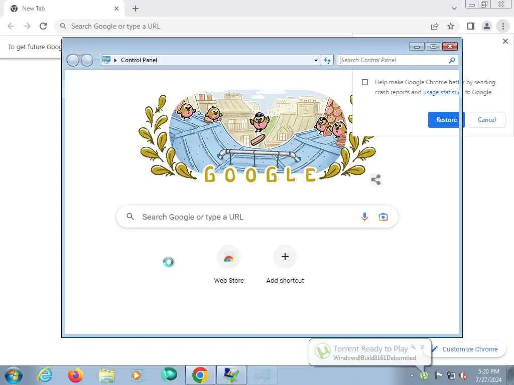The height and width of the screenshot is (385, 514).
Task: Open the Chrome profile avatar icon
Action: coord(487,26)
